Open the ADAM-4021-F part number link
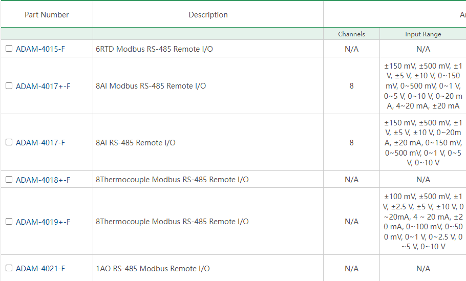 (40, 269)
